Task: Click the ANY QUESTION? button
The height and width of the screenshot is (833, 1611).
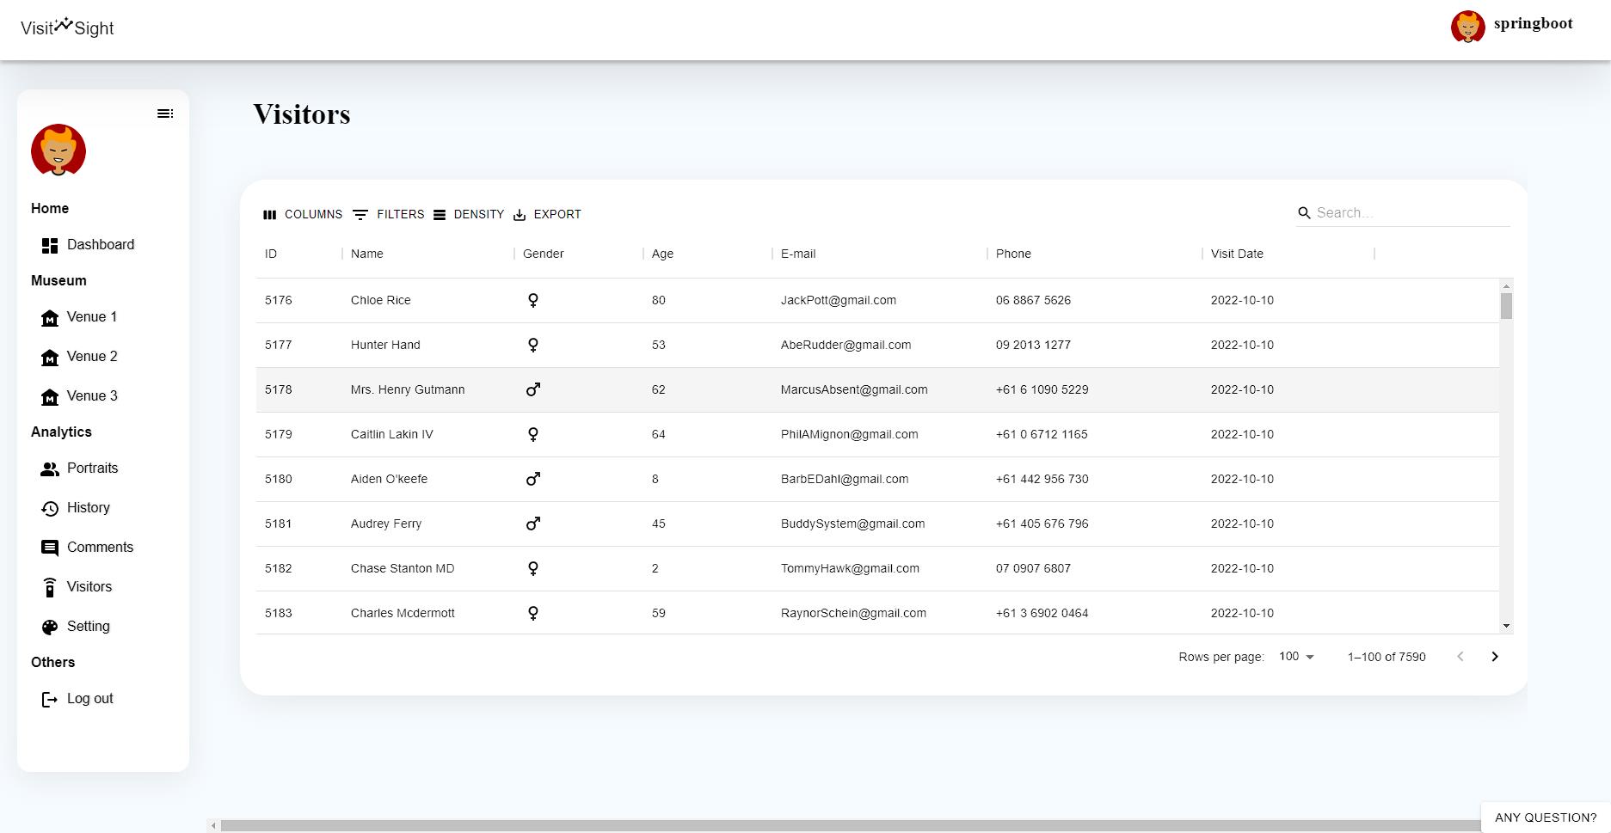Action: (1544, 817)
